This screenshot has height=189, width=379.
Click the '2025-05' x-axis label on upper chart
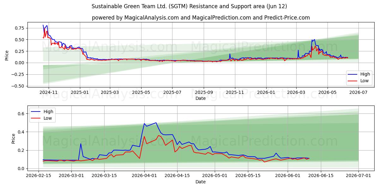(x=141, y=92)
